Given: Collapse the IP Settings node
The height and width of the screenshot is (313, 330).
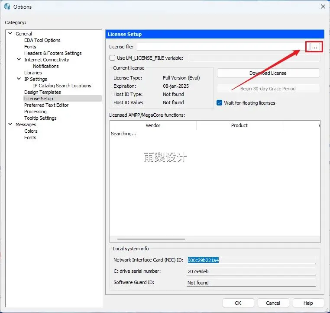Looking at the screenshot, I should click(19, 79).
